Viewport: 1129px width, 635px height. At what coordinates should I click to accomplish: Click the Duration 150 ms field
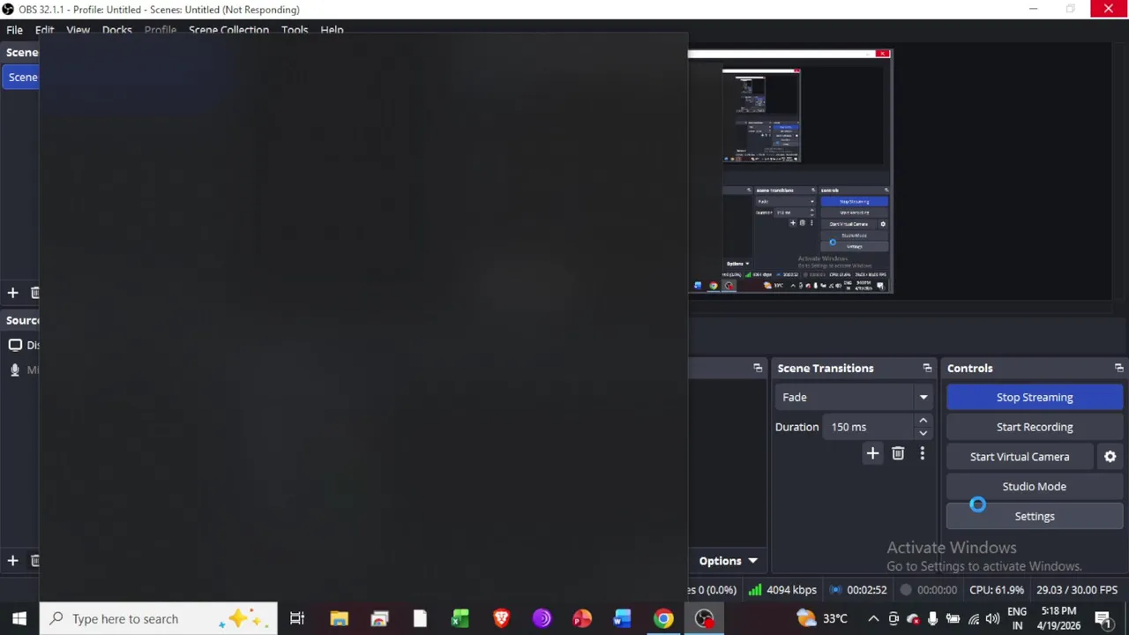(x=869, y=427)
